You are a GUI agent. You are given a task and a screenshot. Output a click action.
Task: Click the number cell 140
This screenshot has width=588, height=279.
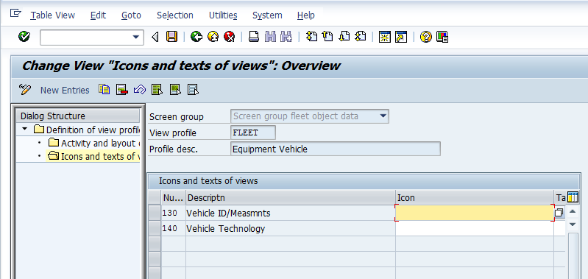(x=173, y=228)
